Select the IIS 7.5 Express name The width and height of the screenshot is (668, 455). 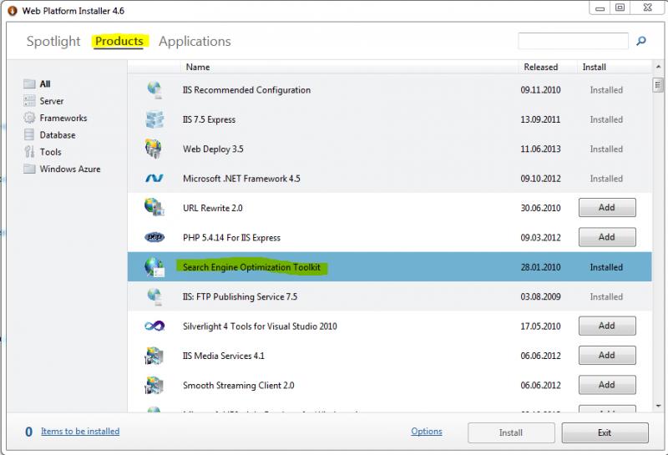click(x=209, y=119)
